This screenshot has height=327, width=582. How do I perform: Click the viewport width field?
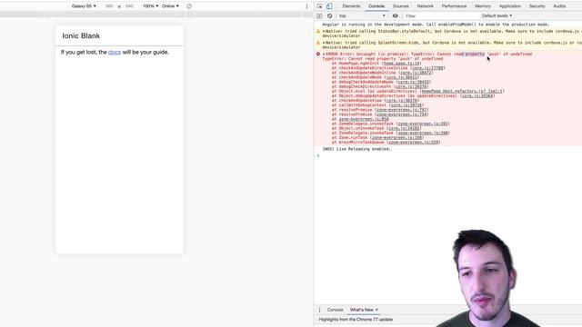click(109, 6)
